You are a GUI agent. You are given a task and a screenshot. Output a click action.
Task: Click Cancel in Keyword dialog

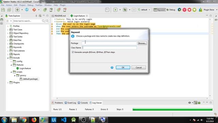tap(139, 68)
